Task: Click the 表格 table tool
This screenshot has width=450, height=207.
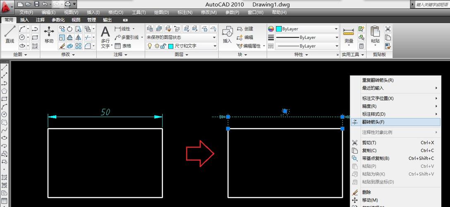Action: pyautogui.click(x=123, y=46)
